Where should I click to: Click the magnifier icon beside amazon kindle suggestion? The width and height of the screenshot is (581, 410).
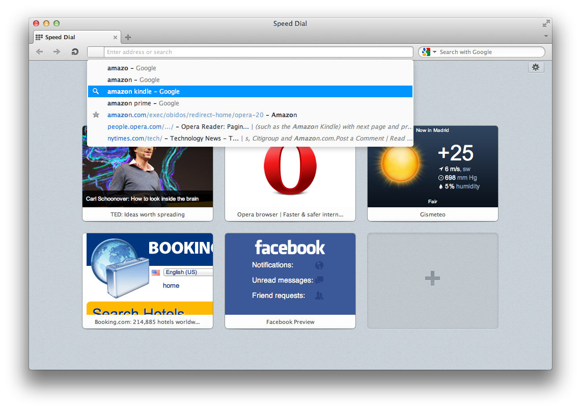point(96,91)
